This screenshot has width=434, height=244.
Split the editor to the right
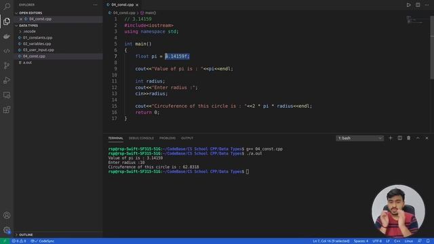(418, 5)
